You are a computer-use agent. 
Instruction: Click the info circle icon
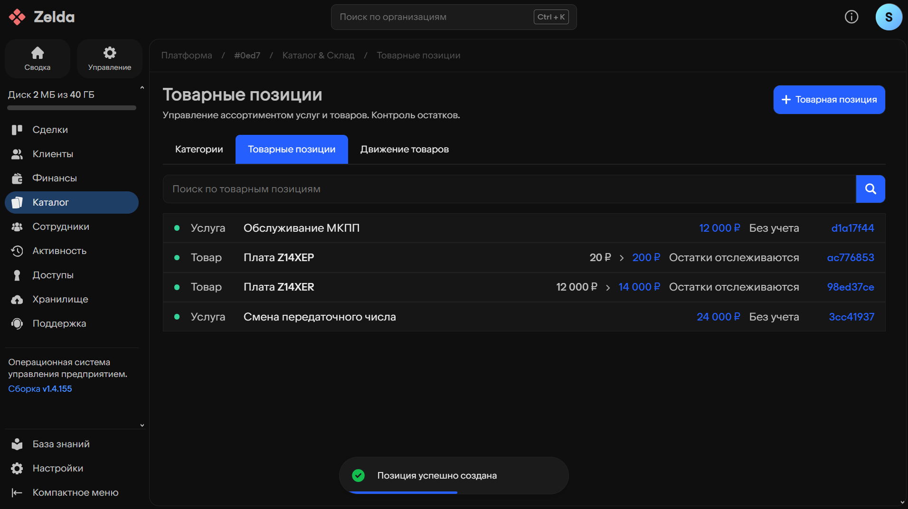coord(851,17)
